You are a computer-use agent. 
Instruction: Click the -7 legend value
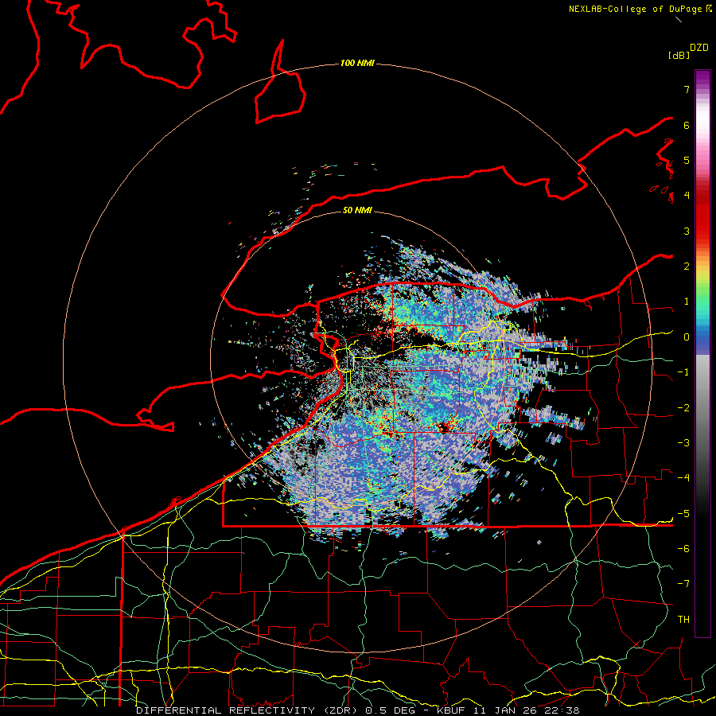[x=683, y=584]
